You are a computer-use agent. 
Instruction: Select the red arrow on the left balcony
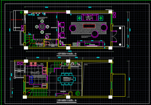pyautogui.click(x=16, y=20)
